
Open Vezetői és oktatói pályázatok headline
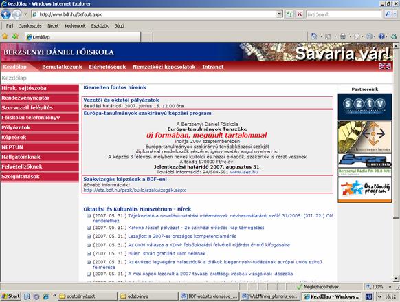(121, 100)
